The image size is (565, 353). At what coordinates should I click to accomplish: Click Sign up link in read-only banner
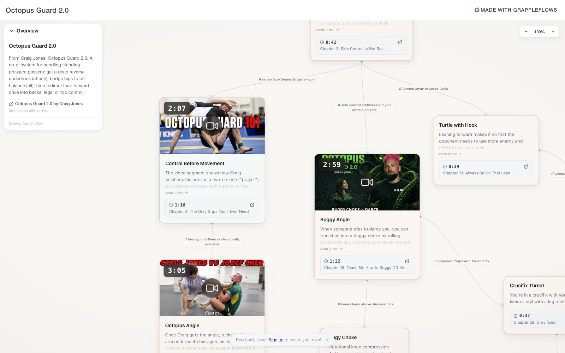(276, 340)
